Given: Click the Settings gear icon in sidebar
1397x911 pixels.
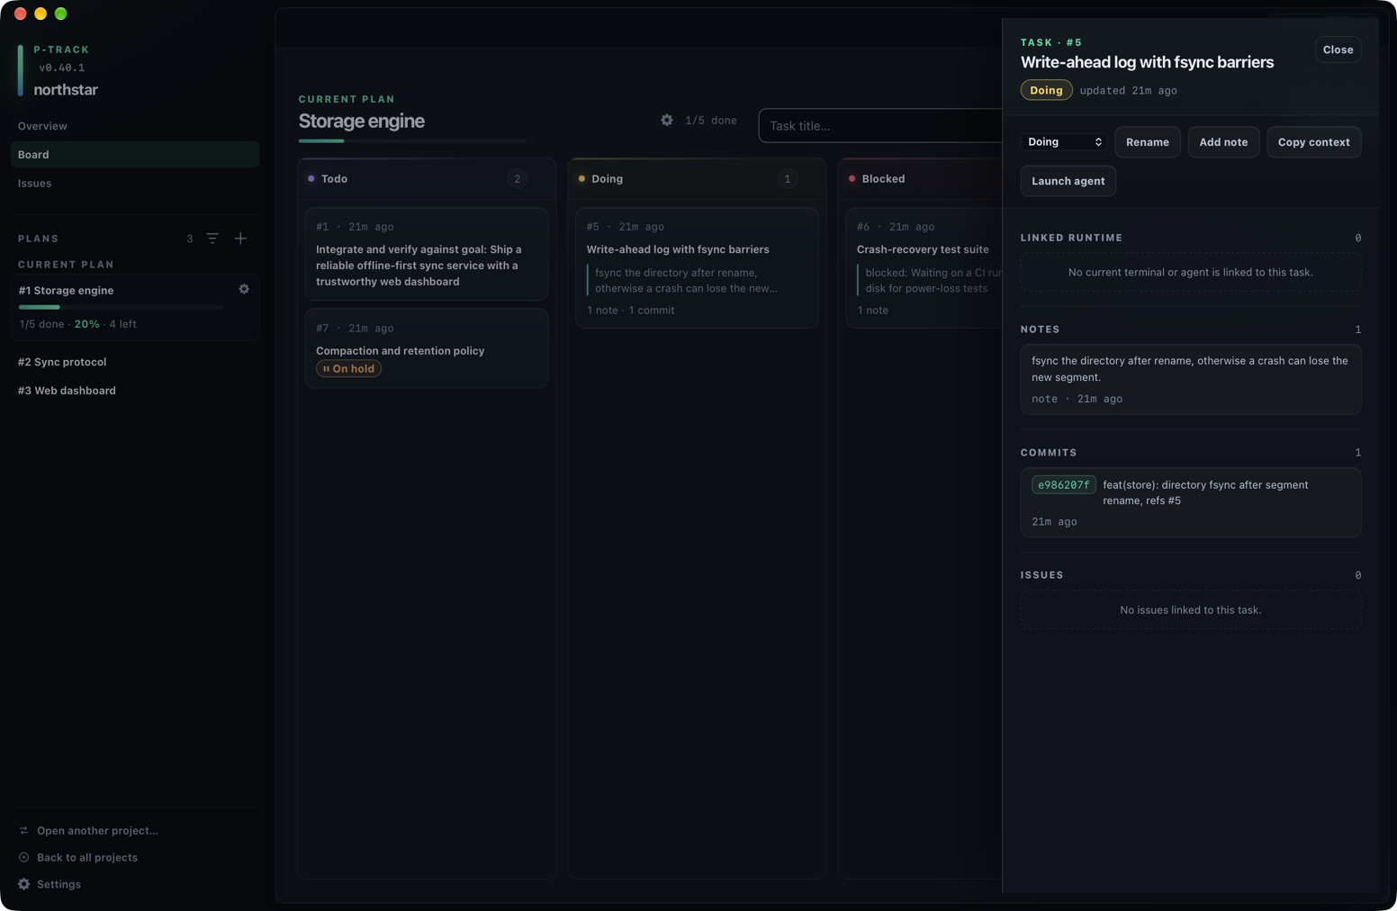Looking at the screenshot, I should coord(24,884).
